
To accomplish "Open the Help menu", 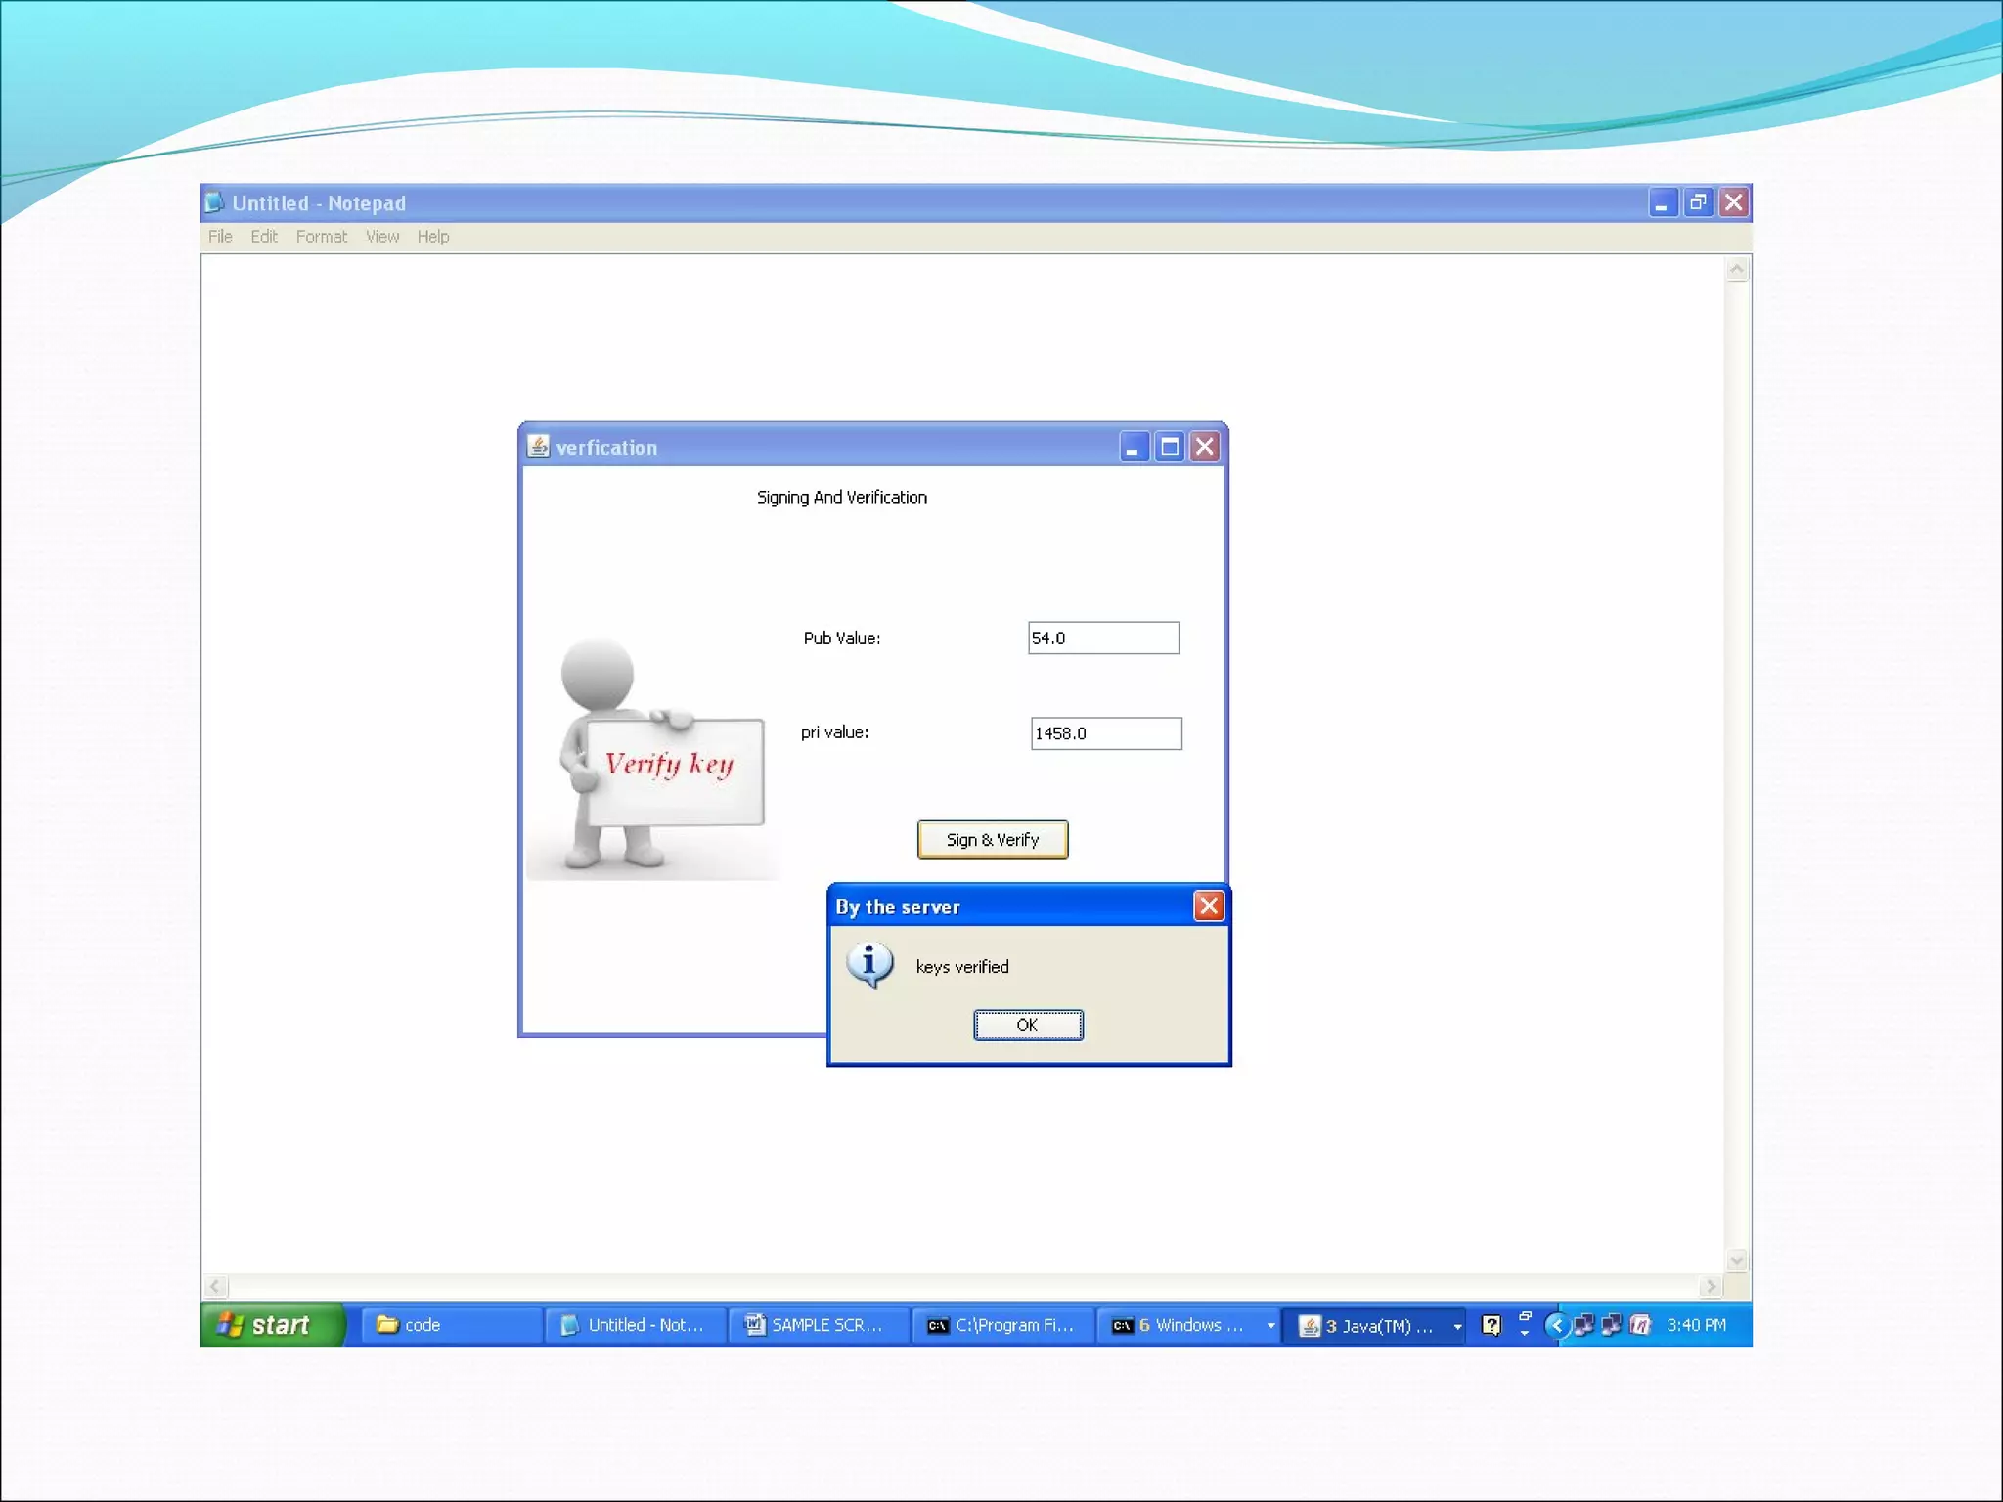I will click(x=432, y=237).
